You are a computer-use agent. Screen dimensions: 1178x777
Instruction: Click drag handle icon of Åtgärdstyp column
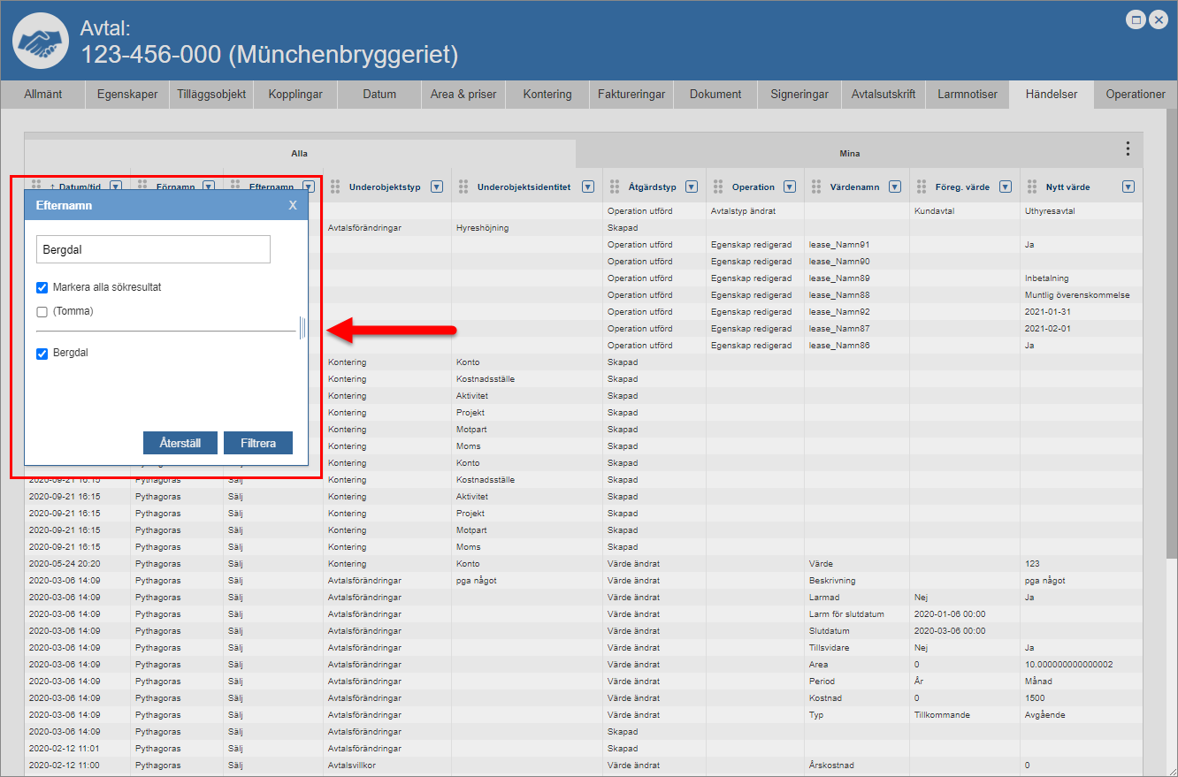614,187
